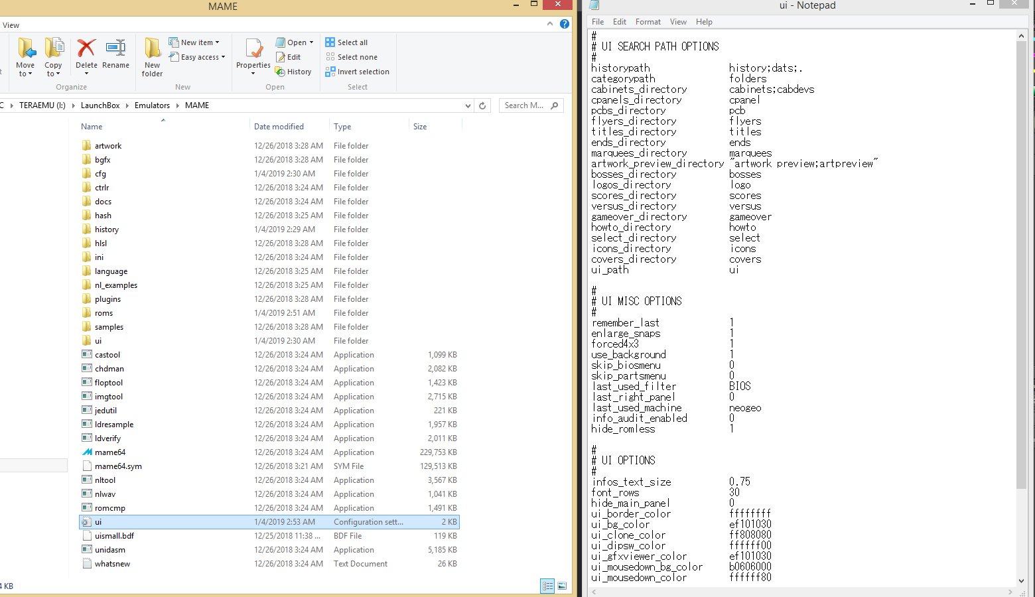Click History in the Open group
Image resolution: width=1035 pixels, height=597 pixels.
293,72
